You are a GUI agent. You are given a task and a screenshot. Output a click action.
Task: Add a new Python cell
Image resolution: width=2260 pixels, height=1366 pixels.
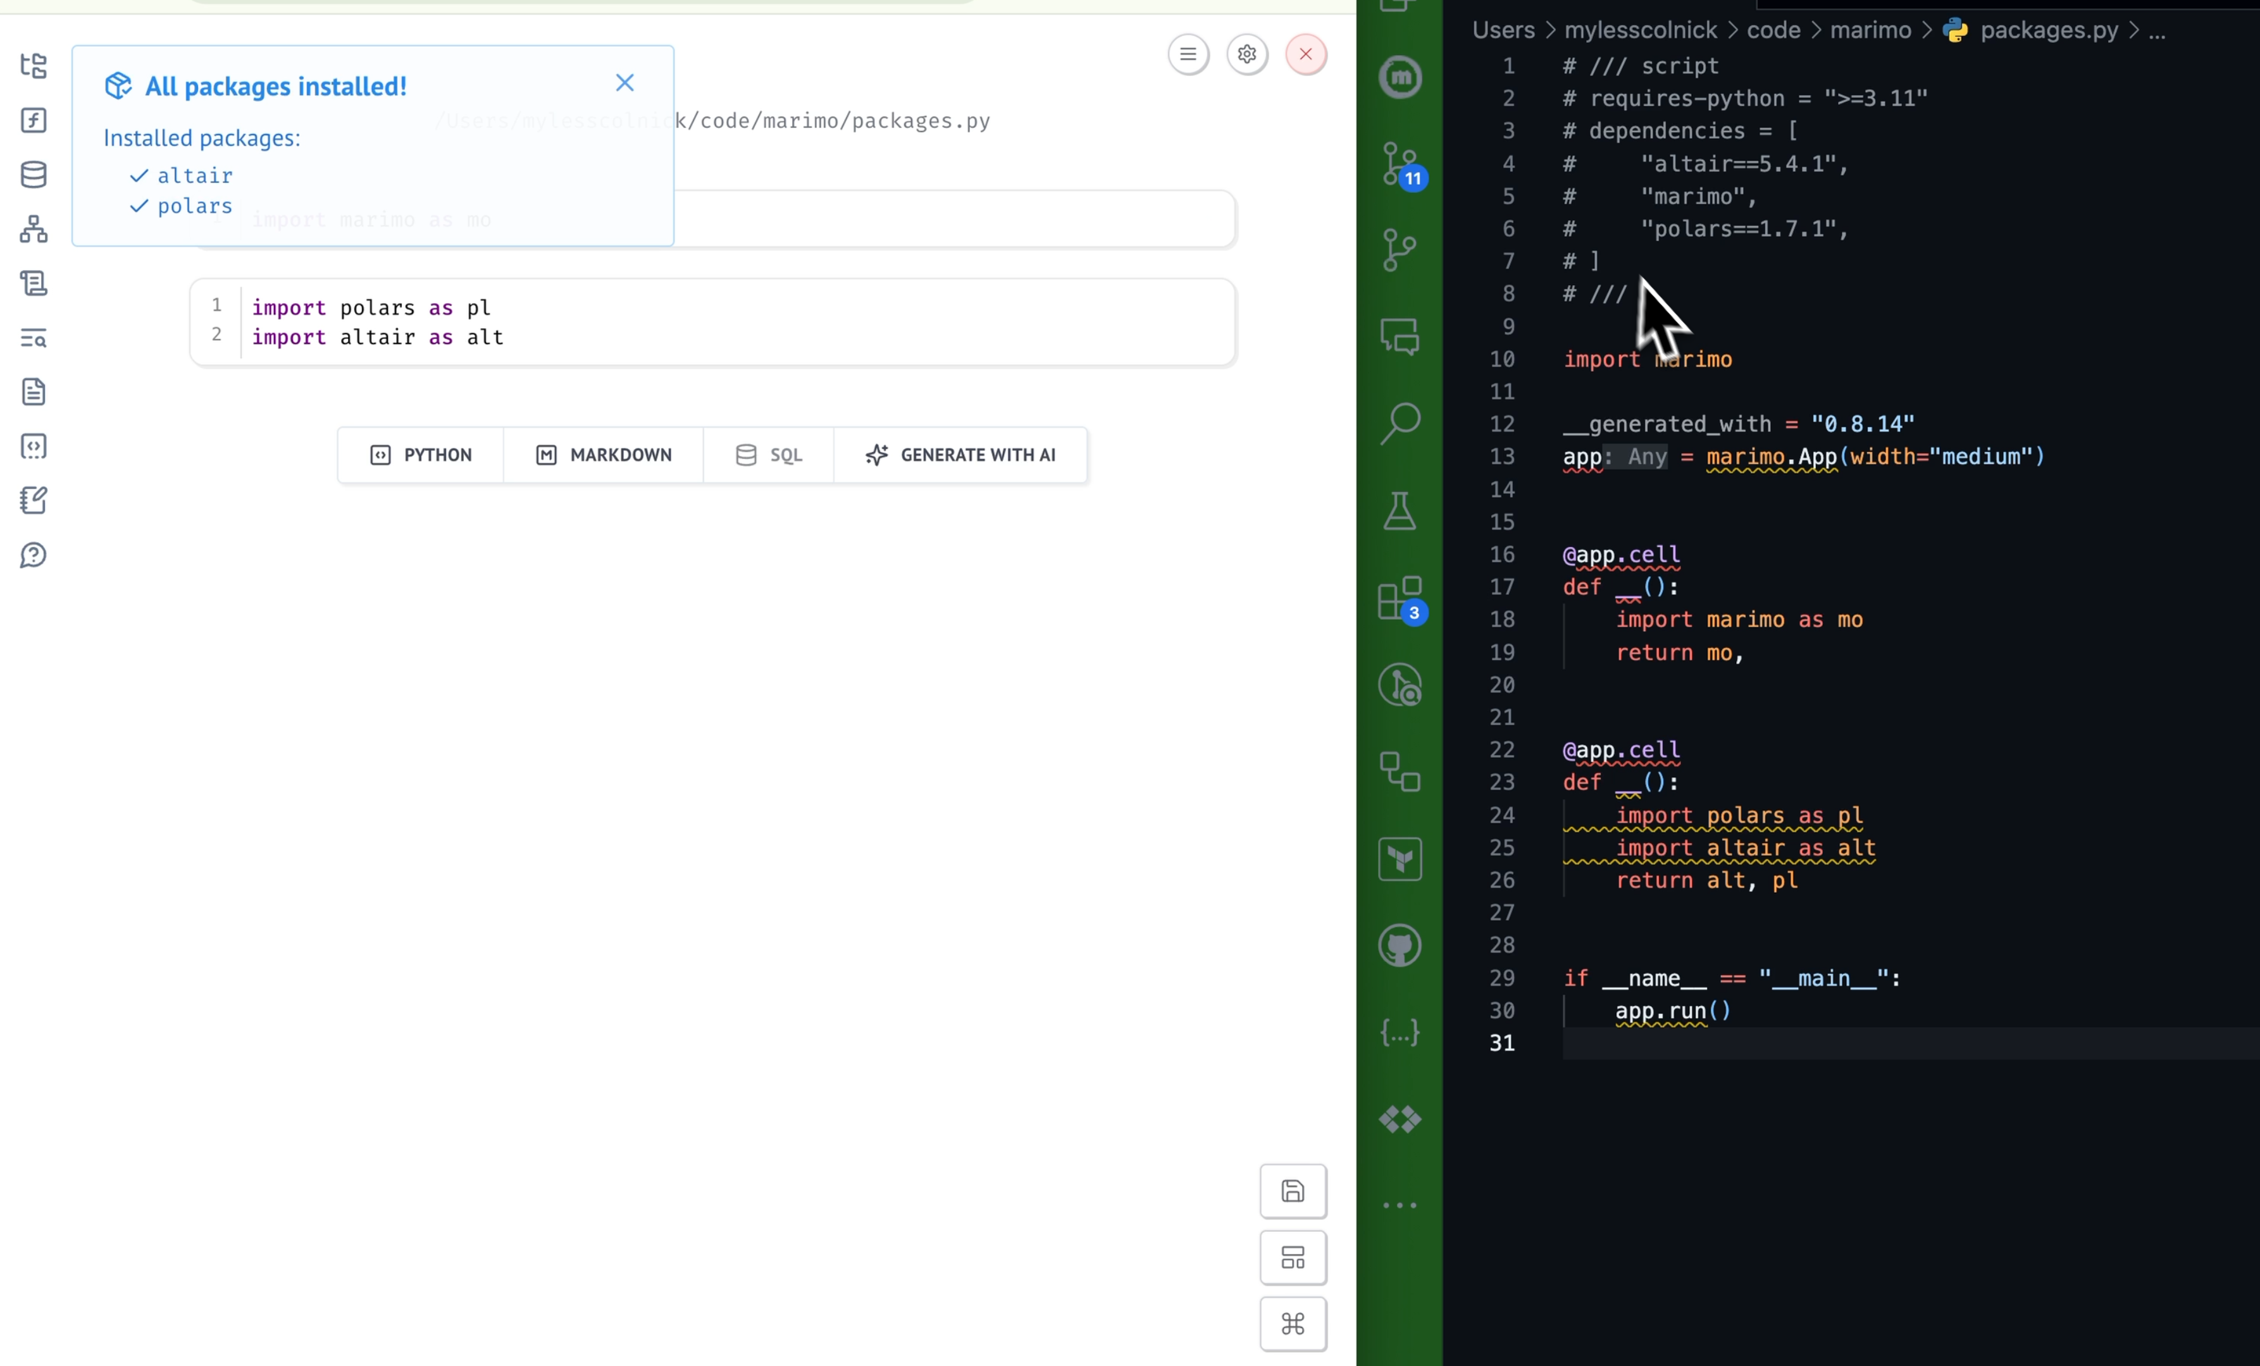click(x=421, y=455)
